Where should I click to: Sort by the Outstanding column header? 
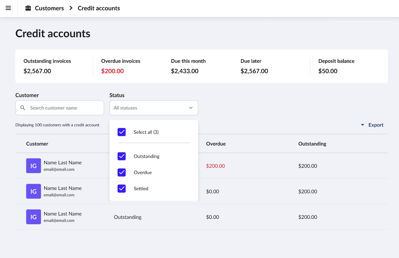312,143
